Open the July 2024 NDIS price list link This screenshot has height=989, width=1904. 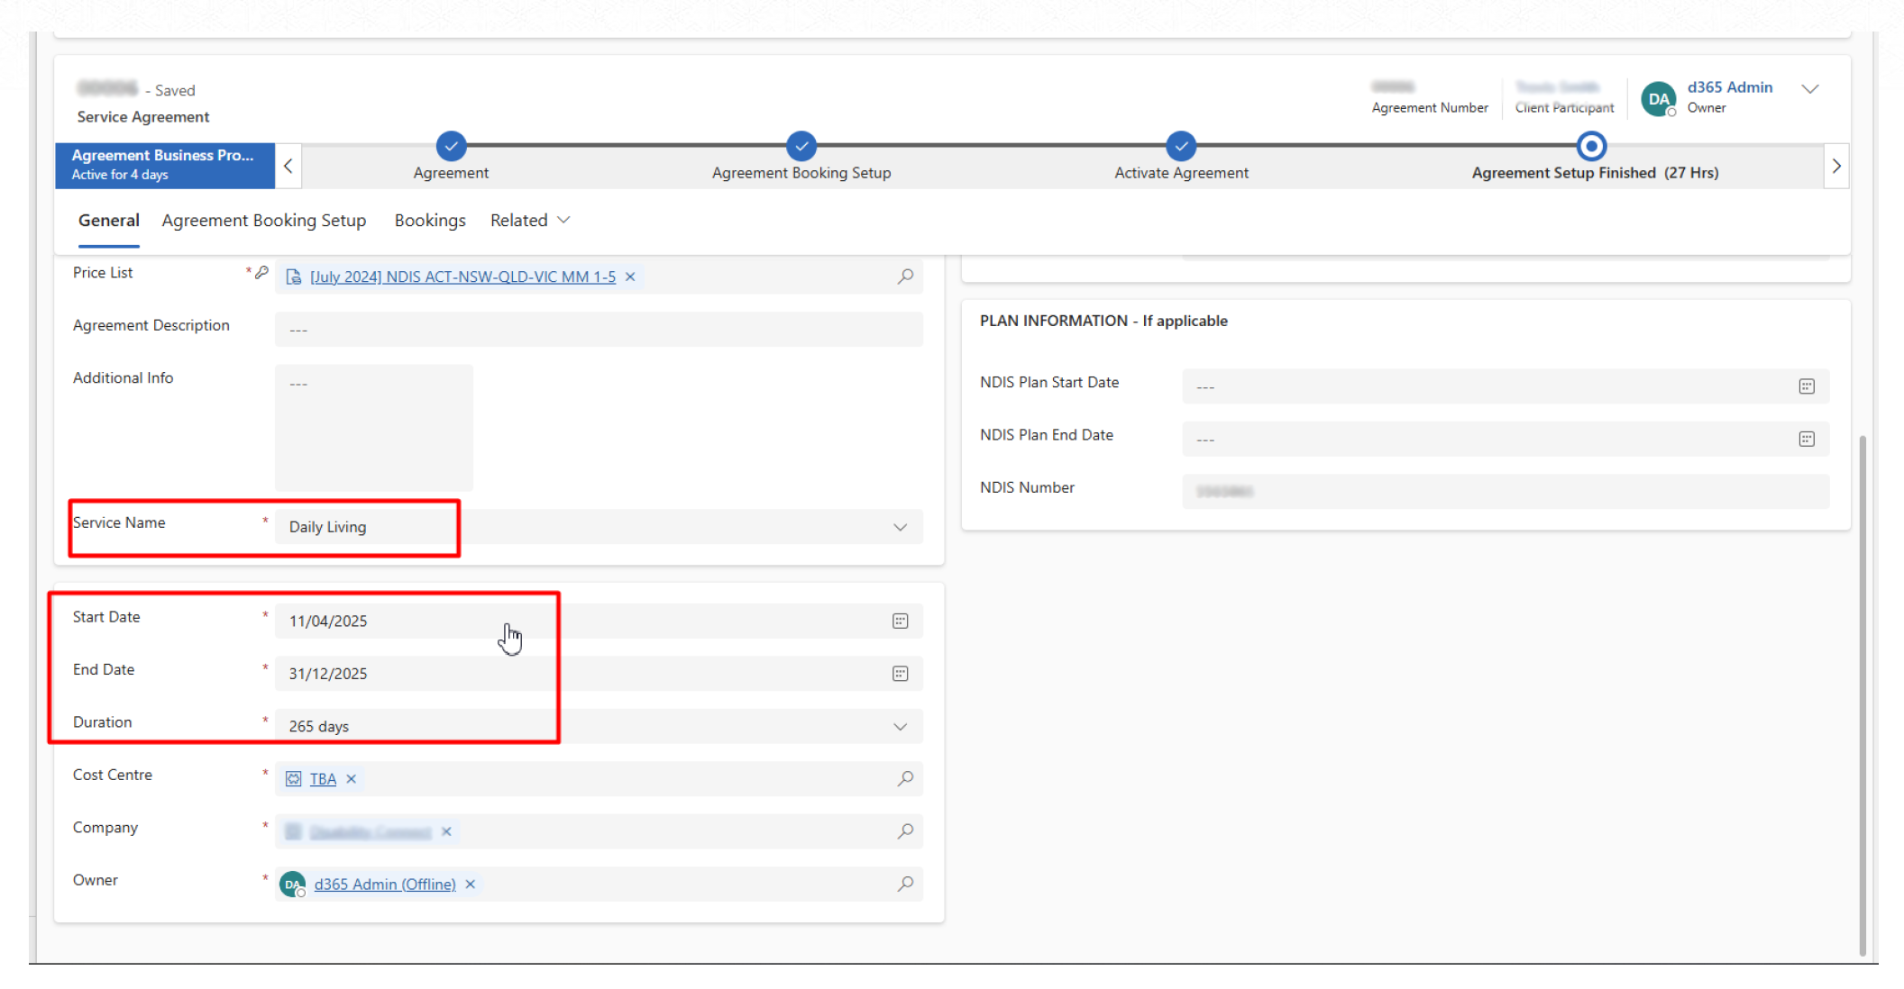462,277
